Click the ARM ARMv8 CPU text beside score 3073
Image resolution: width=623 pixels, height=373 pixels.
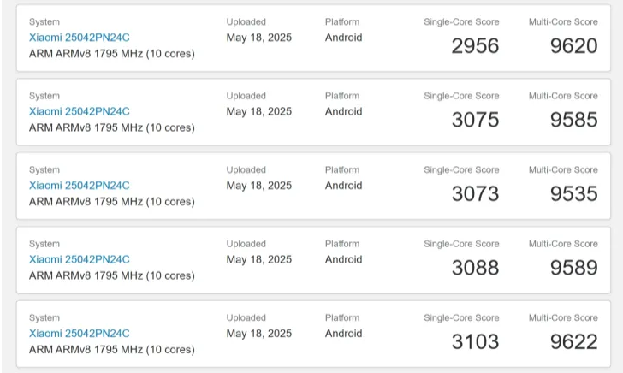click(x=111, y=201)
